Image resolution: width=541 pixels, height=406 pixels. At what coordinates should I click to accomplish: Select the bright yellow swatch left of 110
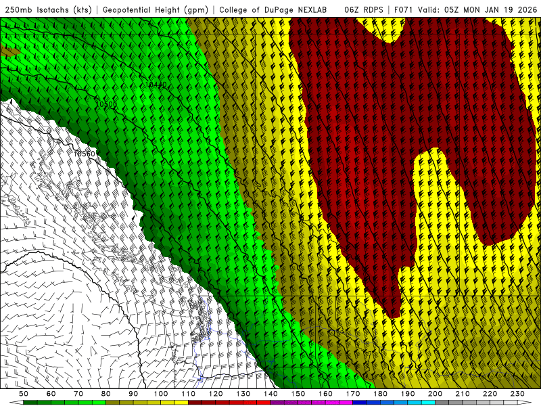[181, 403]
